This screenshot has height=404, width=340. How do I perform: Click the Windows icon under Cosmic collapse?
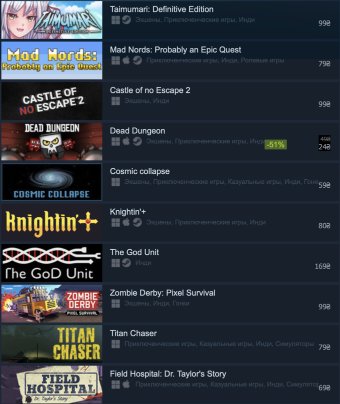(x=115, y=182)
